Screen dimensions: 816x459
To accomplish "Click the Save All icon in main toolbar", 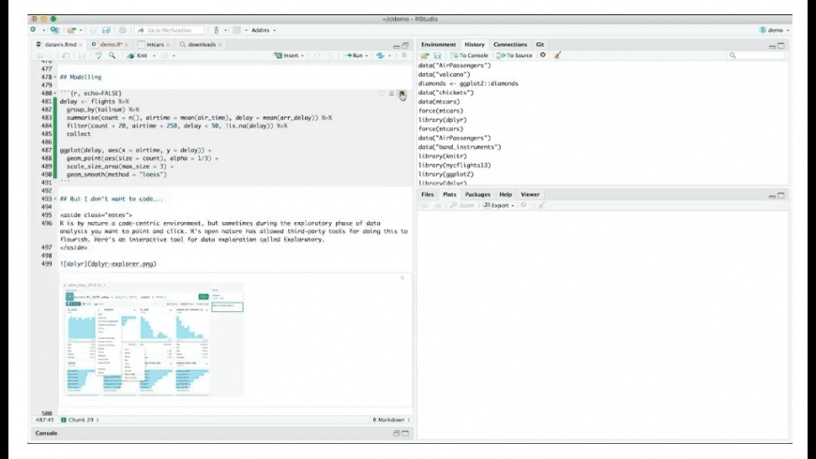I will (106, 30).
